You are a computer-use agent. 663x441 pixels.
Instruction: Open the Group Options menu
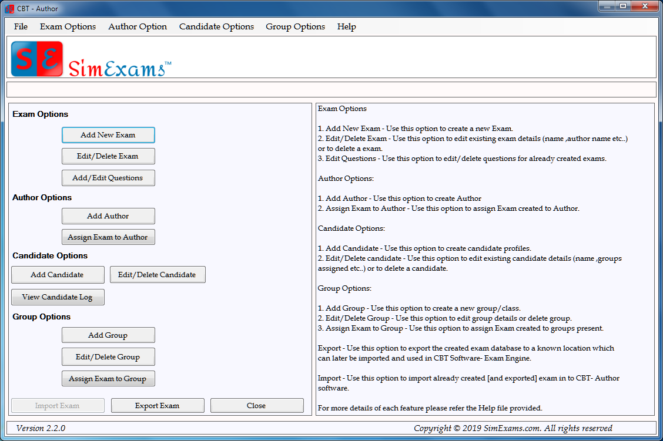coord(295,26)
